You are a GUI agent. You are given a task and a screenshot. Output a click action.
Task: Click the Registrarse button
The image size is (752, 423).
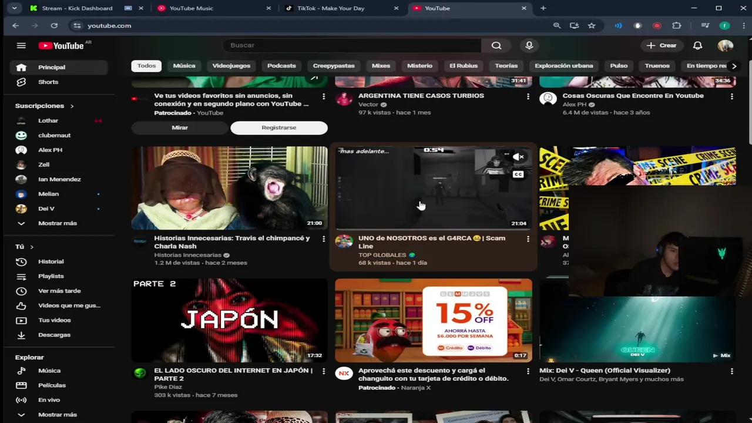[x=279, y=127]
